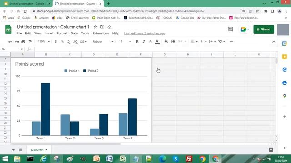Open comment history icon

click(x=231, y=29)
